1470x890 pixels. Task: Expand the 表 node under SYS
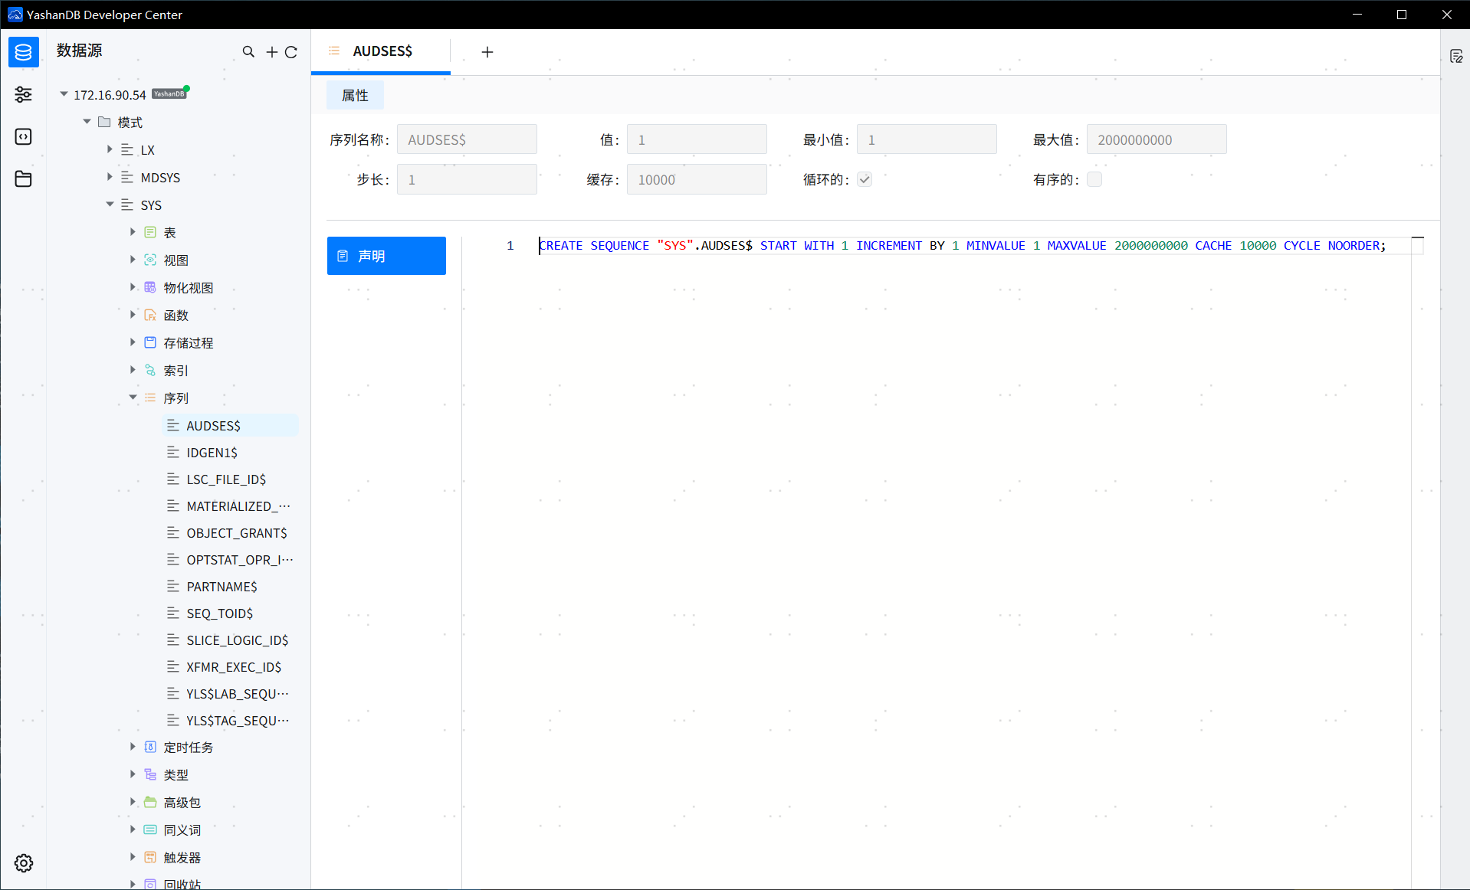(x=132, y=232)
